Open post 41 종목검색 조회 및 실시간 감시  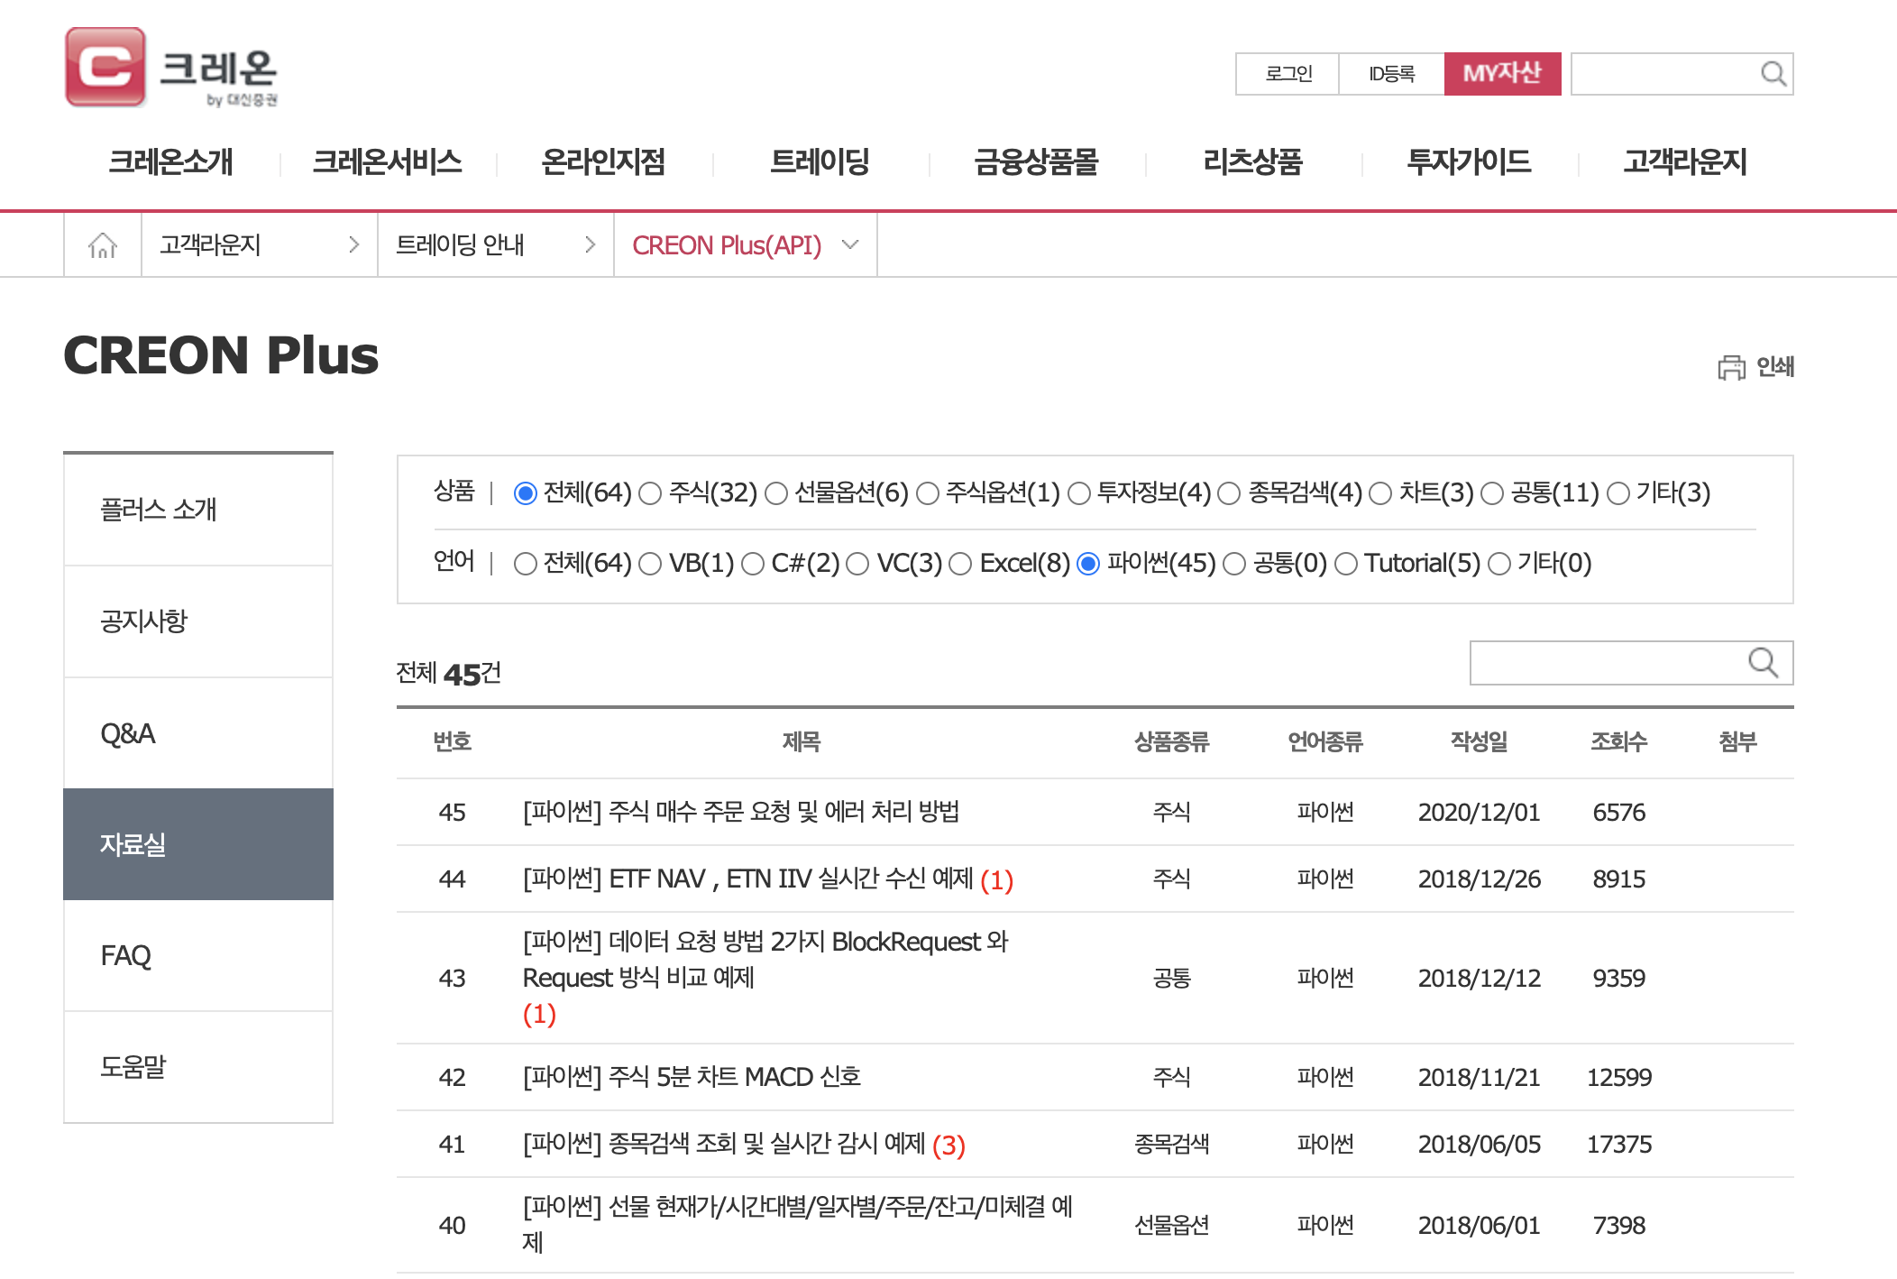(x=724, y=1144)
